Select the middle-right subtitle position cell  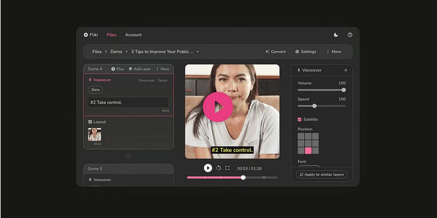tap(315, 144)
